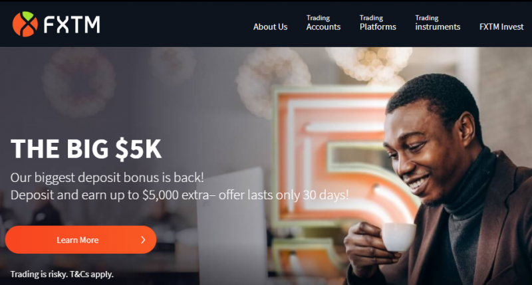Open the 'Trading is risky. T&Cs apply.' disclaimer
This screenshot has height=285, width=532.
(62, 274)
